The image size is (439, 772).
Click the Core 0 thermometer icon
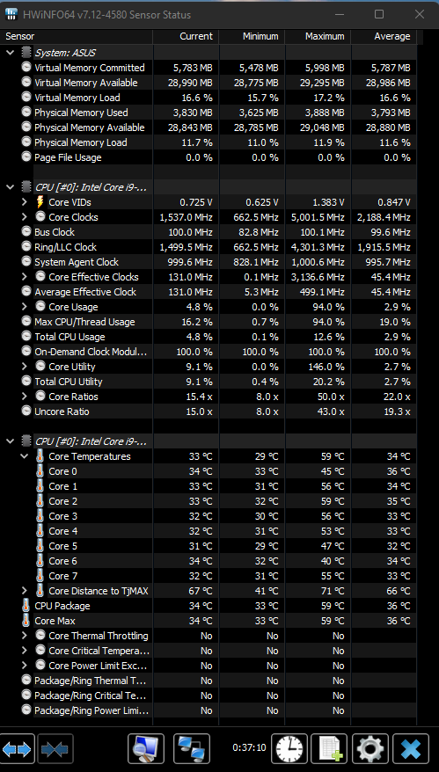(40, 471)
